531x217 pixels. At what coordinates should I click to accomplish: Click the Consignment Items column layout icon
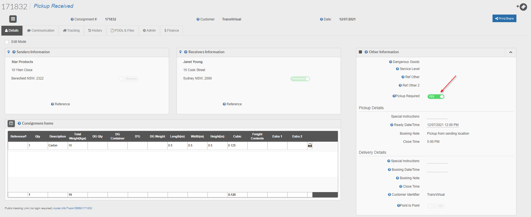(11, 123)
